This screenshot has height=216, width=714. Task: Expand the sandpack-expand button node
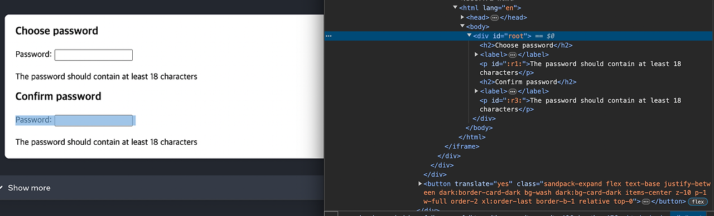[421, 183]
